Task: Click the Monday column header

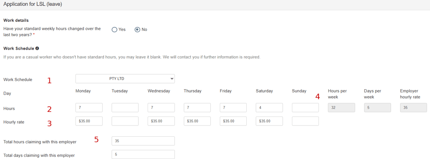Action: [x=83, y=91]
